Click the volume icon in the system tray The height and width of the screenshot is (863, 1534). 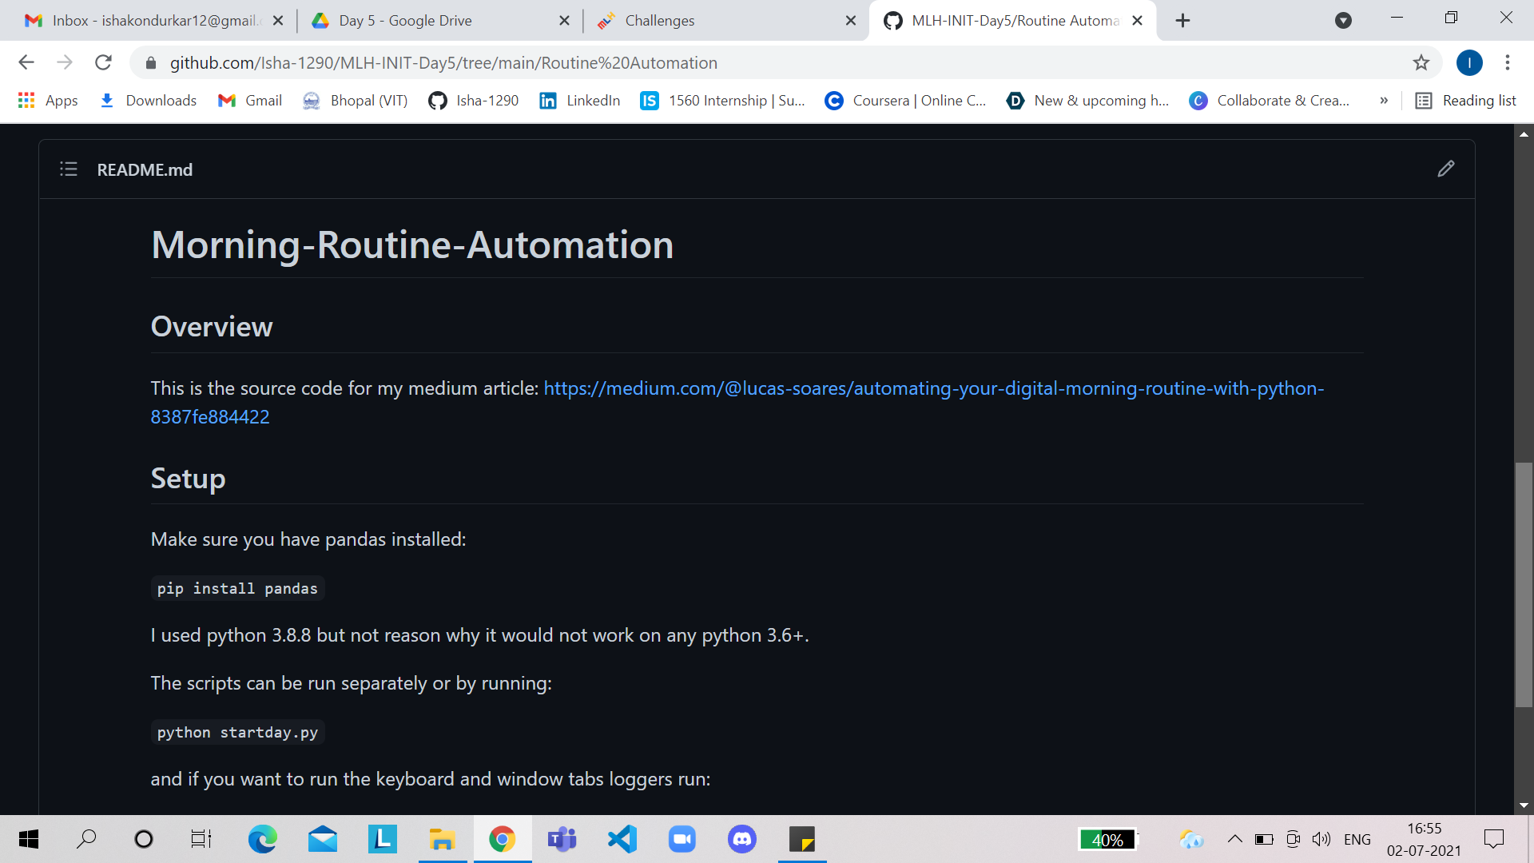(x=1321, y=839)
